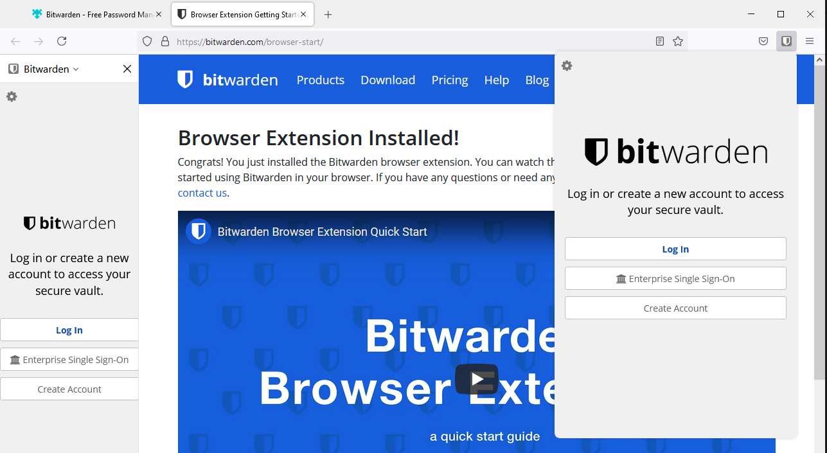Image resolution: width=827 pixels, height=453 pixels.
Task: Follow the contact us link
Action: (202, 193)
